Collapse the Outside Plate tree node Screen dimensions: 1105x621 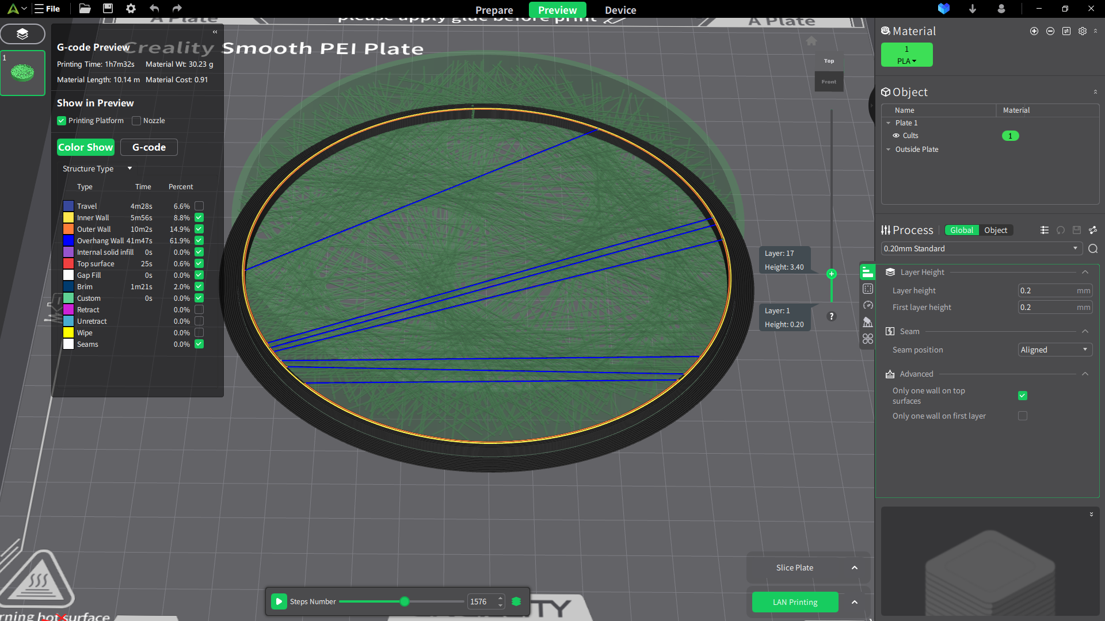click(x=889, y=149)
